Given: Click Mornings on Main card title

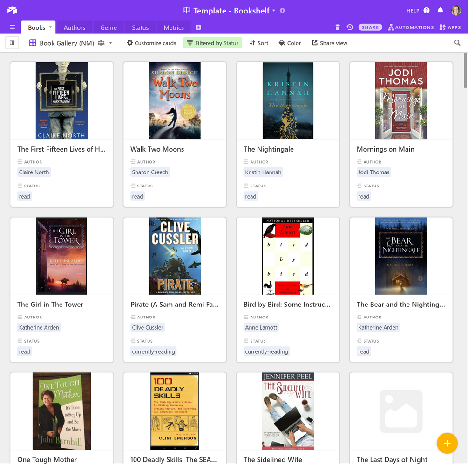Looking at the screenshot, I should click(385, 149).
